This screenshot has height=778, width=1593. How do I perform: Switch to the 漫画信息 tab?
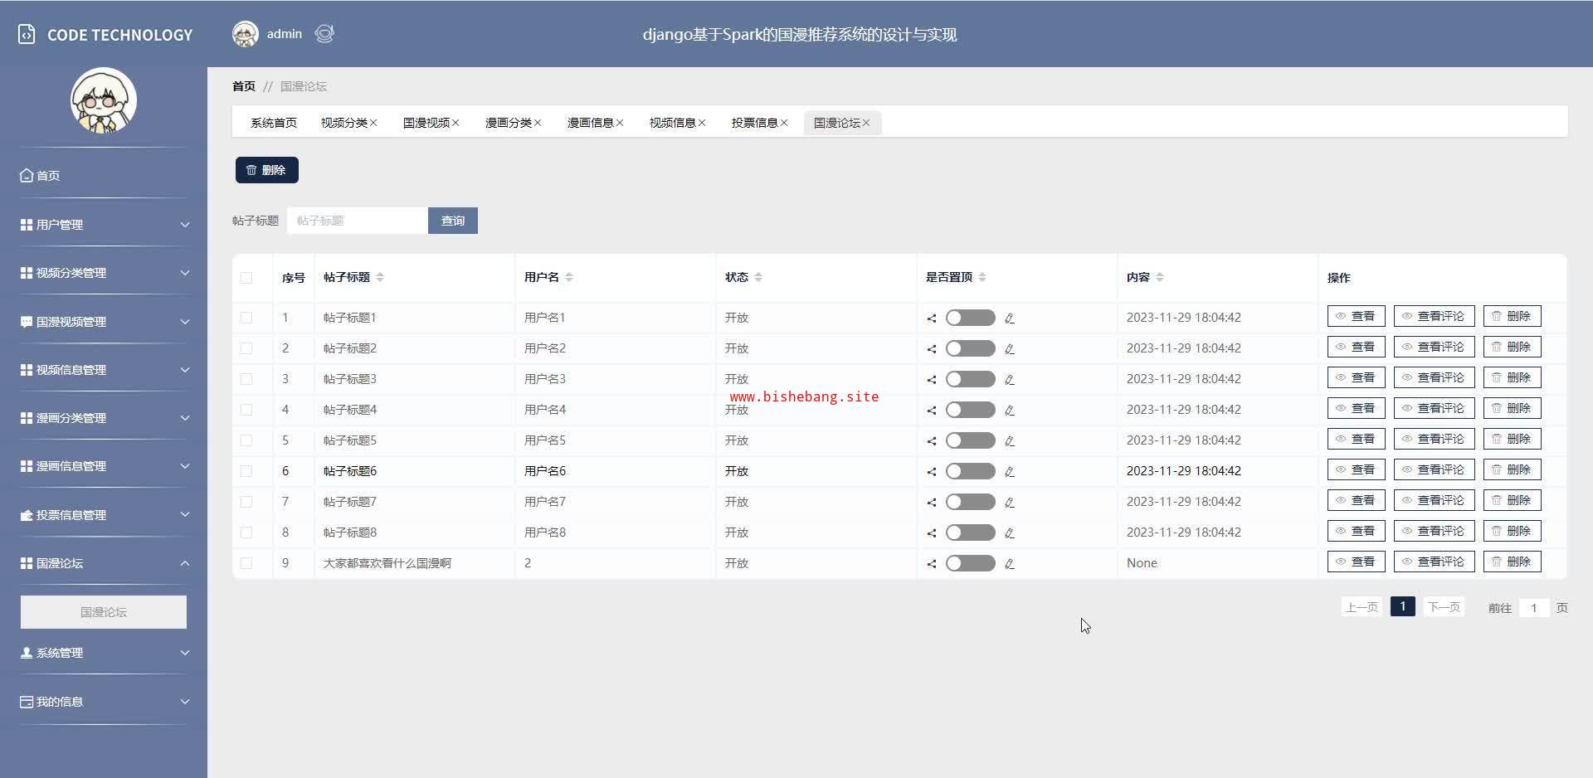[590, 123]
